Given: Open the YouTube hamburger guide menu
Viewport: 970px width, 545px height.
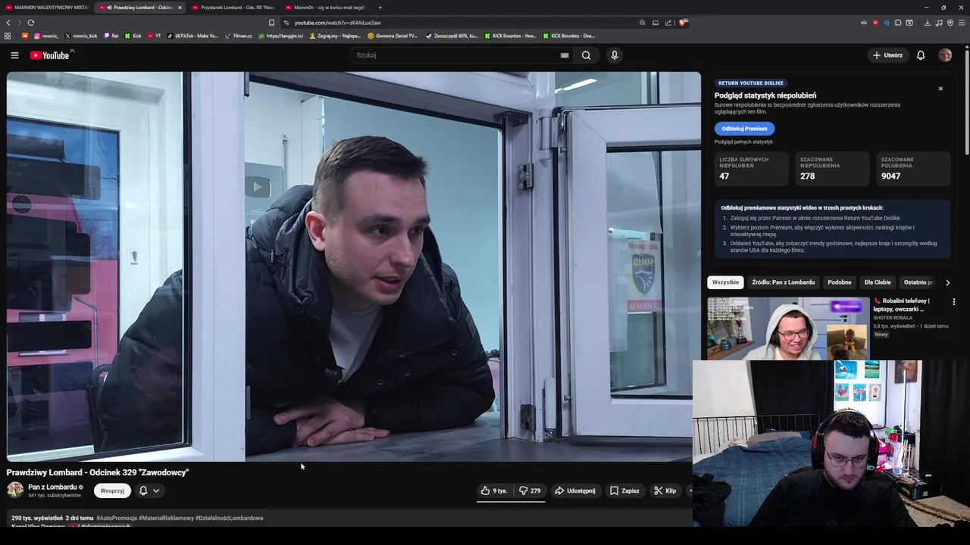Looking at the screenshot, I should click(x=14, y=55).
